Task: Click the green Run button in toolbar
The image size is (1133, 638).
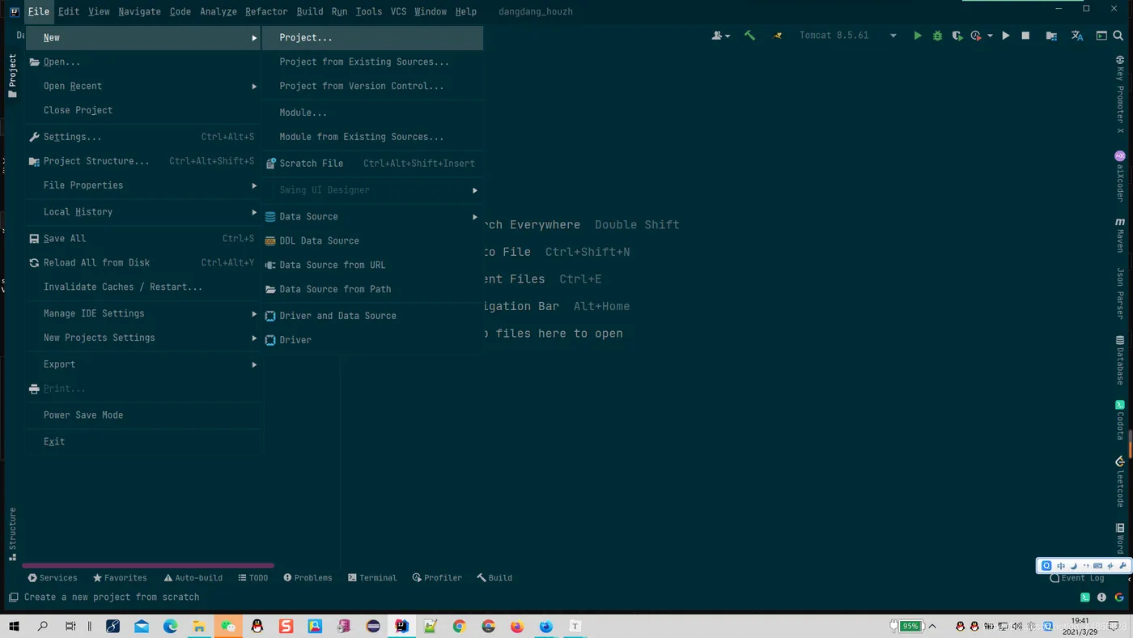Action: (x=917, y=36)
